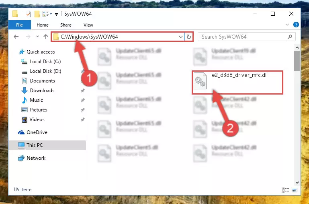
Task: Click the New folder quick access icon
Action: pyautogui.click(x=37, y=14)
